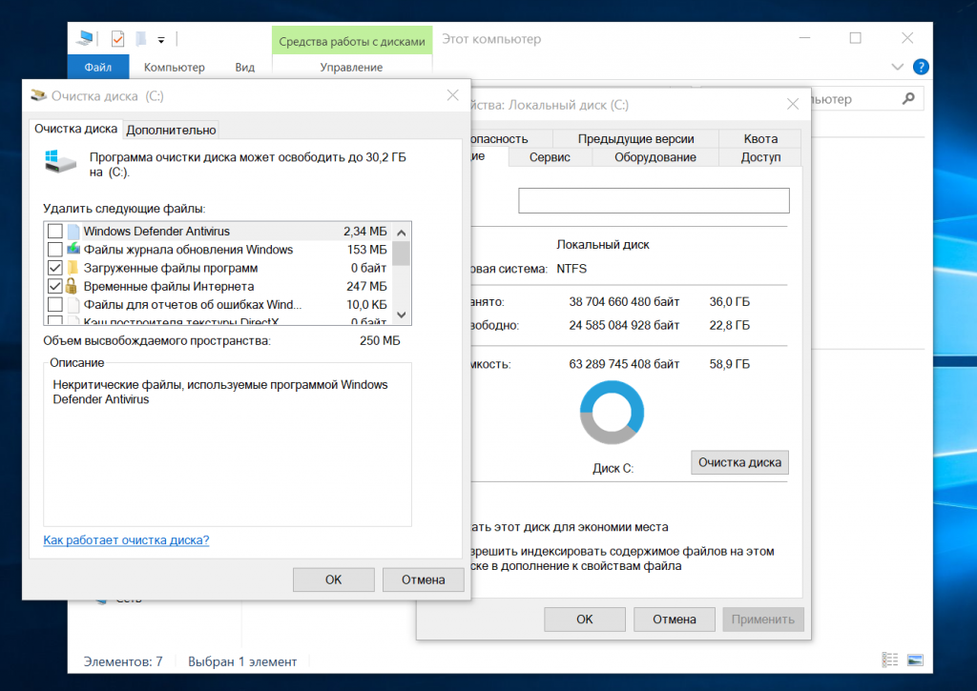Viewport: 977px width, 691px height.
Task: Open the Как работает очистка диска link
Action: pyautogui.click(x=126, y=539)
